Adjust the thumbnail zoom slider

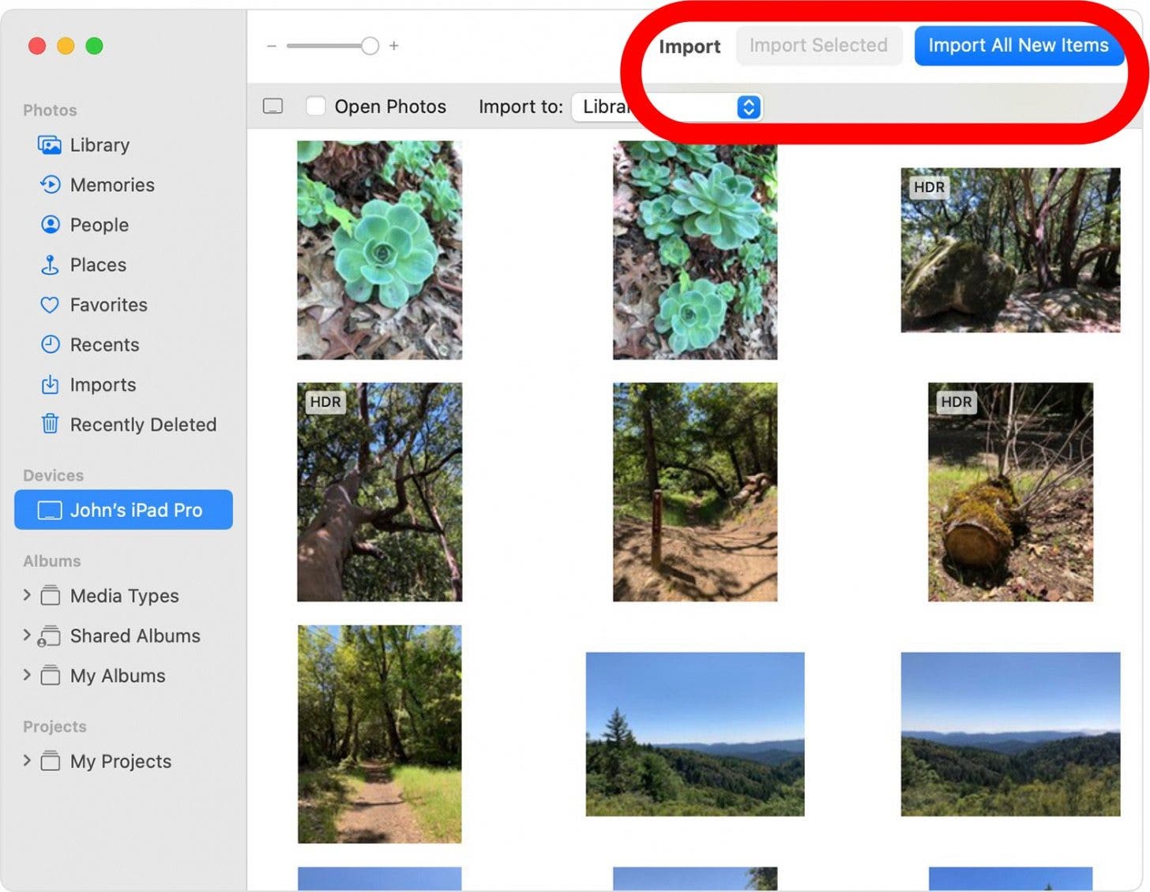[x=370, y=46]
